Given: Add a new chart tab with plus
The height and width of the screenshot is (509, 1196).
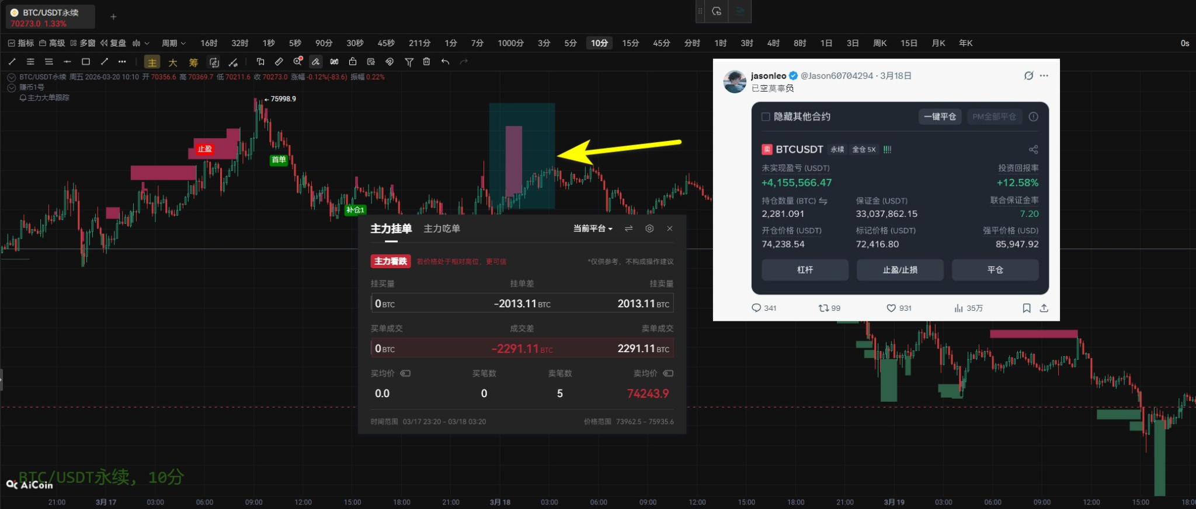Looking at the screenshot, I should pos(113,17).
